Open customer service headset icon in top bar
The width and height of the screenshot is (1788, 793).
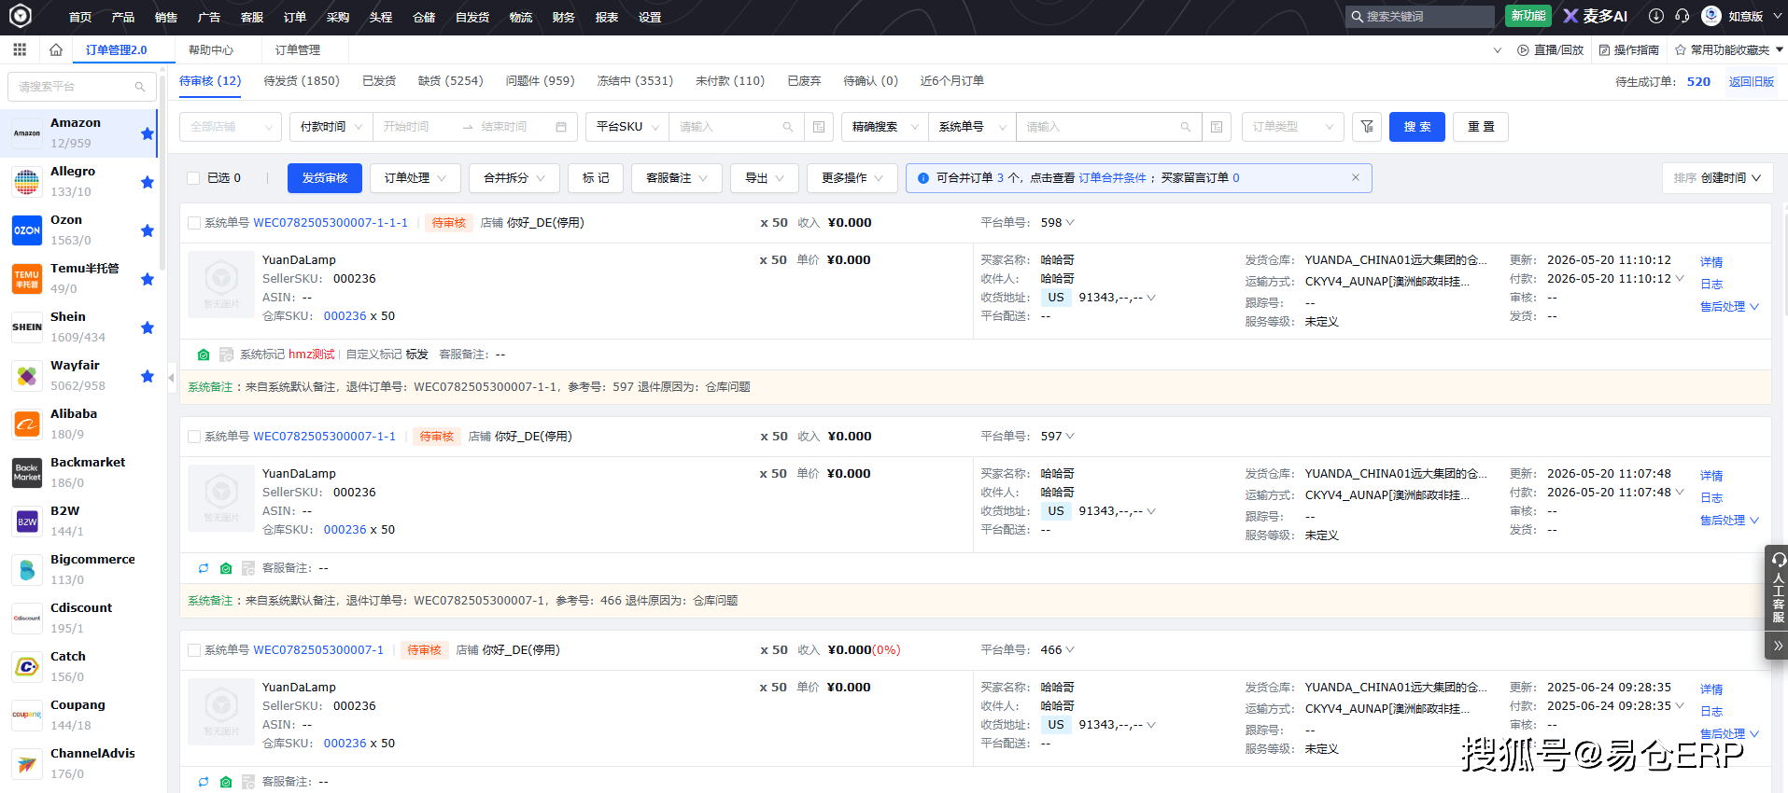click(x=1682, y=16)
